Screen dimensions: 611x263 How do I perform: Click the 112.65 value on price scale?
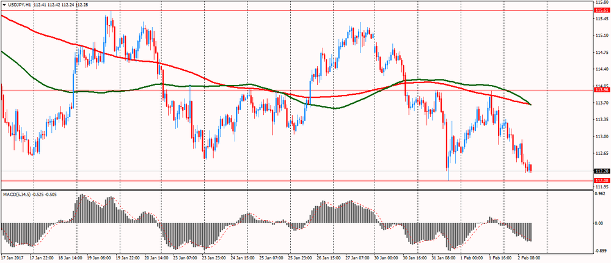(601, 154)
